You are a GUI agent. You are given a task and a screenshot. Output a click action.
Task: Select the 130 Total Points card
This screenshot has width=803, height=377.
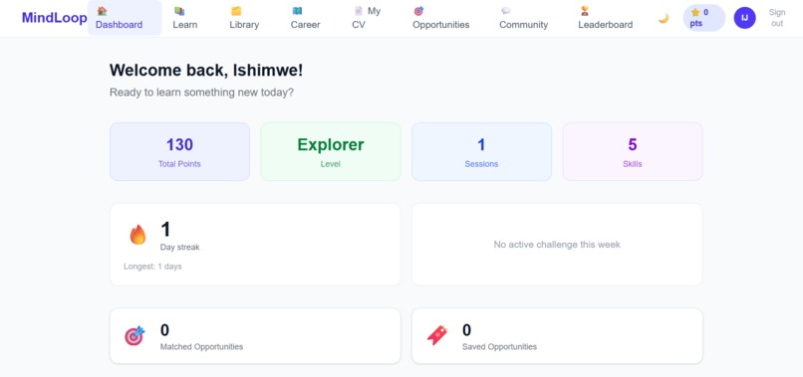179,151
